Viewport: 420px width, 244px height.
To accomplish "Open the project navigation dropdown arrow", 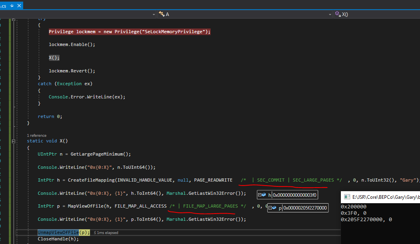I will (x=154, y=14).
